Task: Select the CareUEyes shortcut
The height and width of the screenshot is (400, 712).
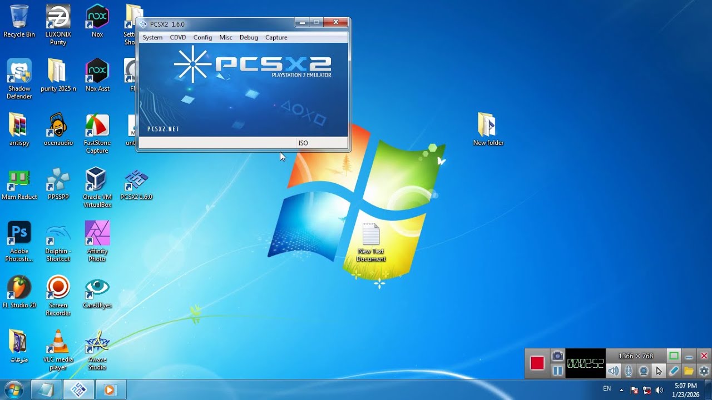Action: coord(97,292)
